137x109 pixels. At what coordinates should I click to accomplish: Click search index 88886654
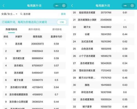[38, 58]
